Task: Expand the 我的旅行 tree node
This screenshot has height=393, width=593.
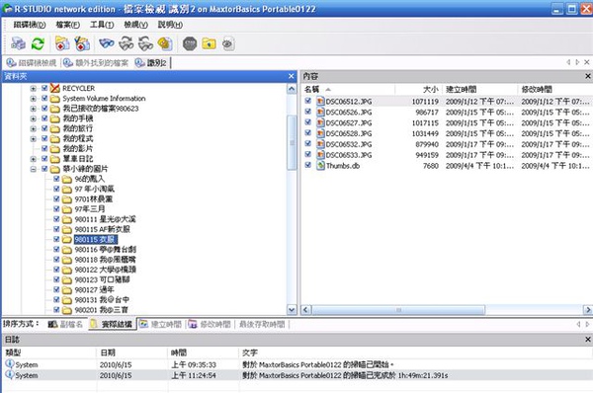Action: (x=34, y=128)
